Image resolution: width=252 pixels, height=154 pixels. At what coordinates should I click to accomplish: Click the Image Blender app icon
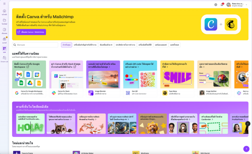tap(91, 93)
